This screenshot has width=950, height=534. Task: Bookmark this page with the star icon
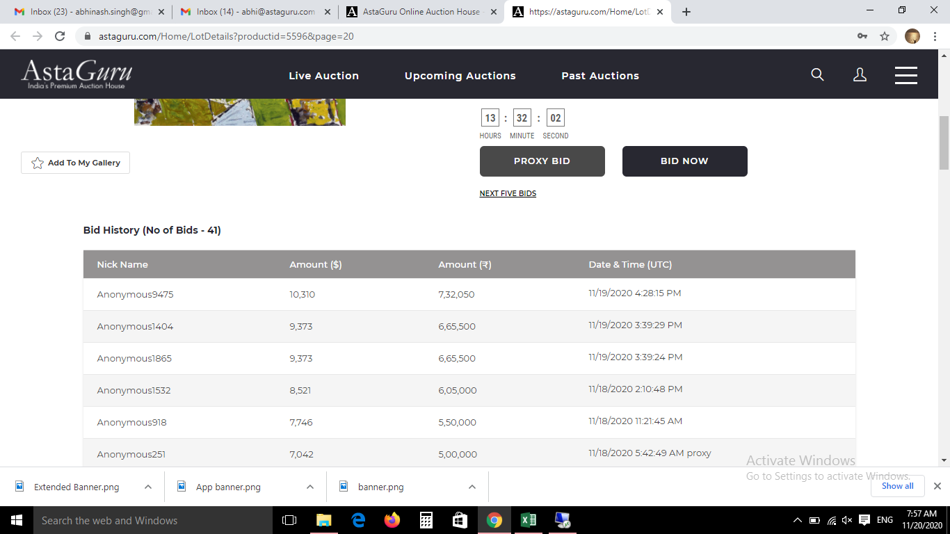(885, 36)
